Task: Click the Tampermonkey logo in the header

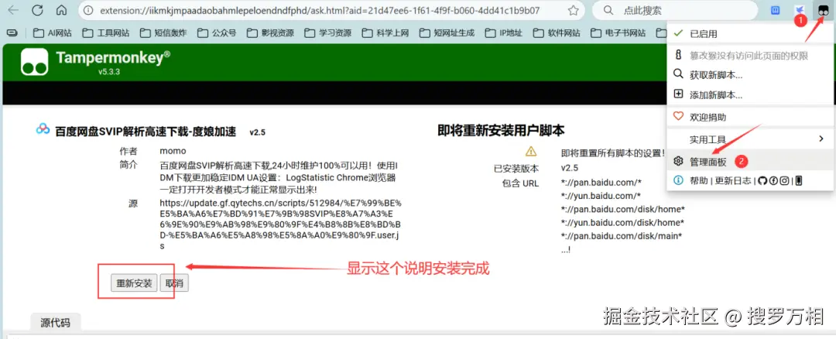Action: (x=35, y=62)
